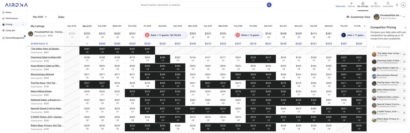410x133 pixels.
Task: Open the JL user account avatar
Action: [x=404, y=5]
